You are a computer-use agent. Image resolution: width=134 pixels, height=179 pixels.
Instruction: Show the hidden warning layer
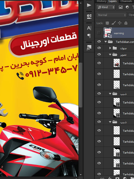[x=99, y=33]
